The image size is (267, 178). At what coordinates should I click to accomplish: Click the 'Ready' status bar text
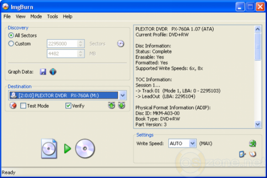[x=8, y=172]
